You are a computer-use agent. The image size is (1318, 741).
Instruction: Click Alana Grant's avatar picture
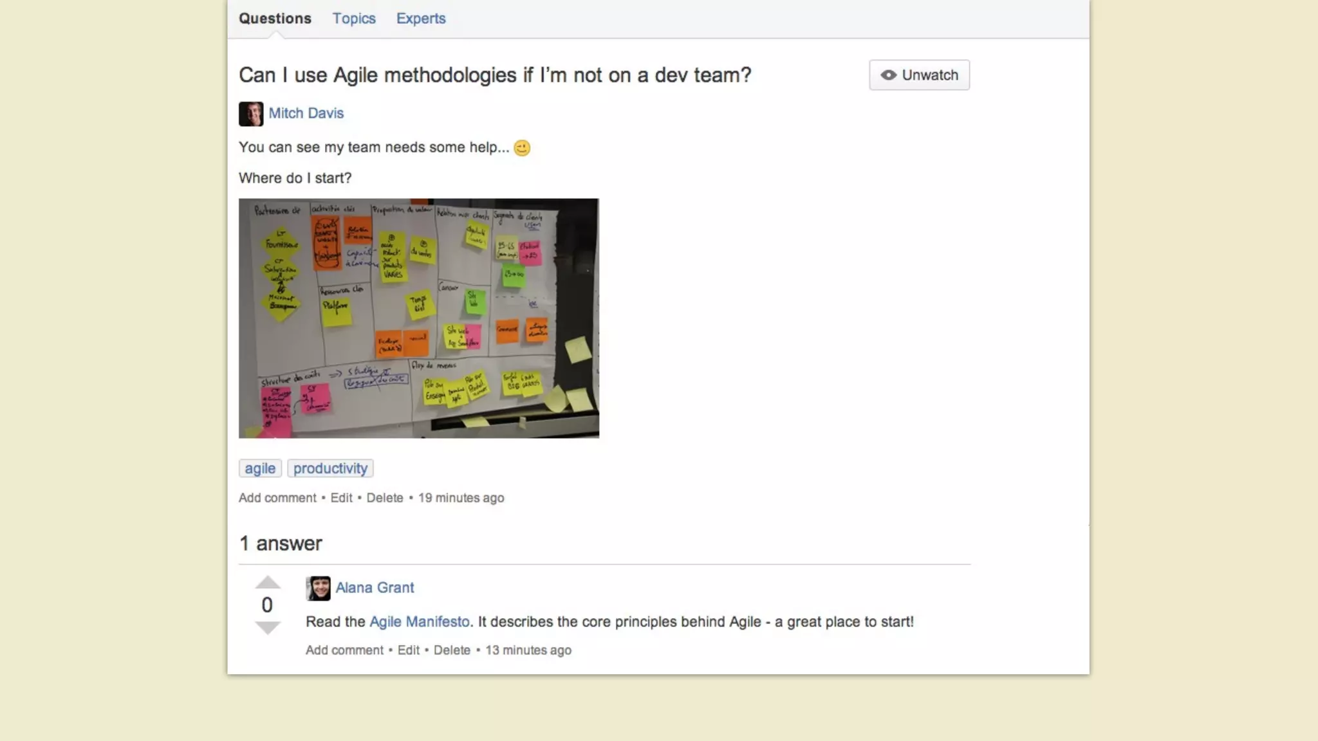click(318, 588)
